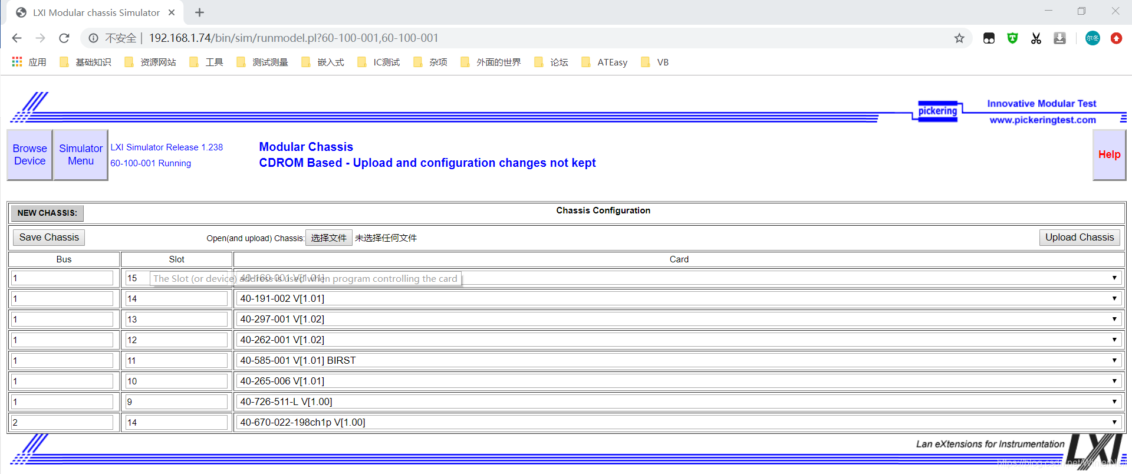Edit the Slot field showing 11

(x=176, y=360)
